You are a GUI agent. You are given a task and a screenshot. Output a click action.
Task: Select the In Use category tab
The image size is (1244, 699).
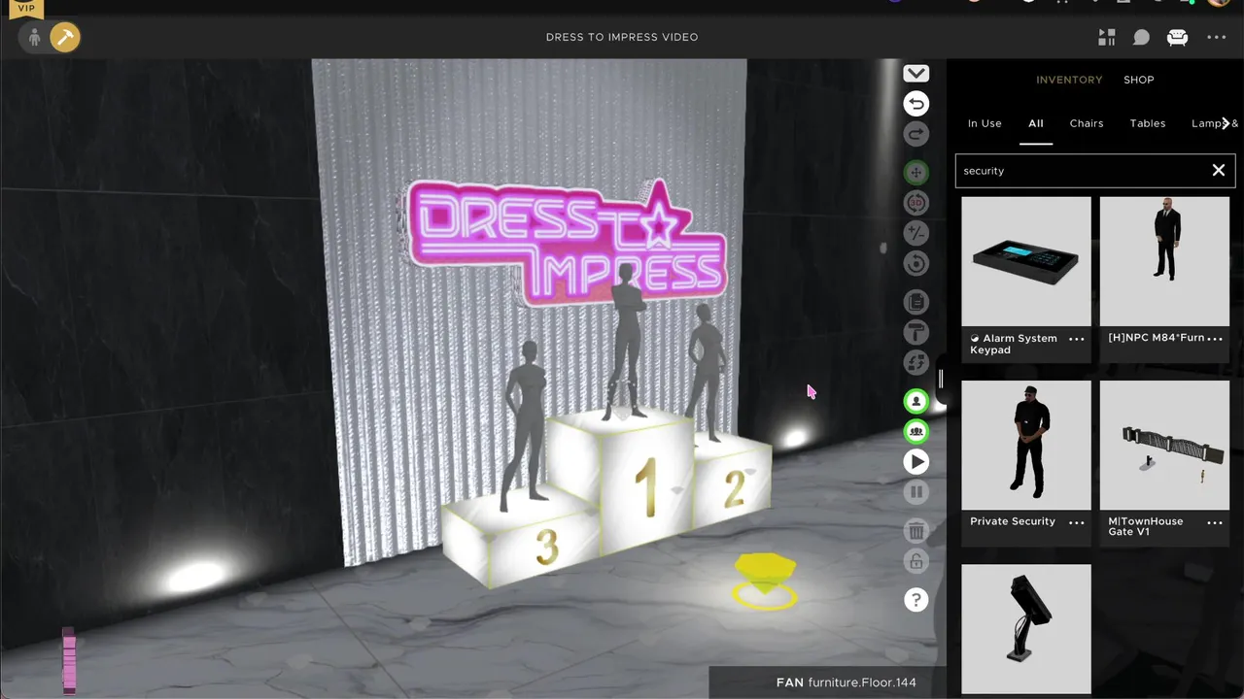pos(985,123)
